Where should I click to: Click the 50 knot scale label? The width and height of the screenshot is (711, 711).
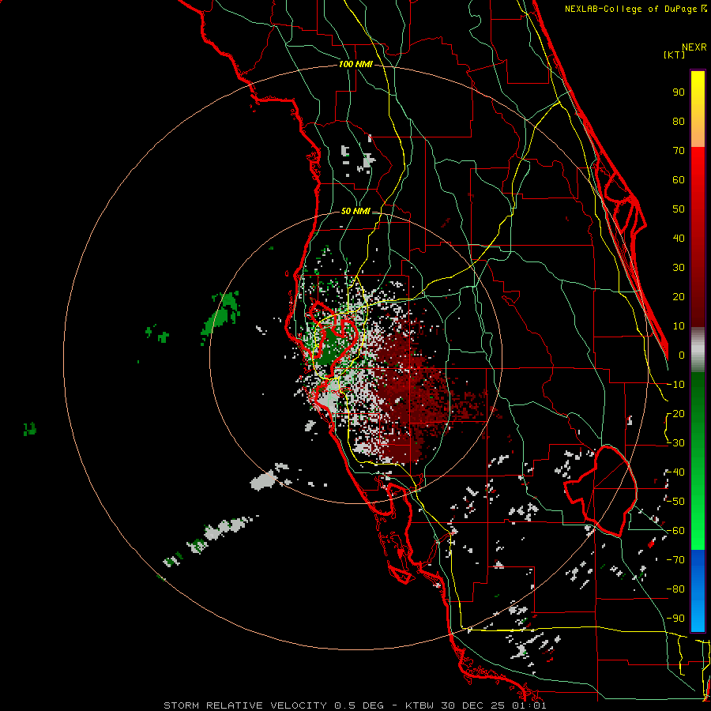click(x=679, y=209)
